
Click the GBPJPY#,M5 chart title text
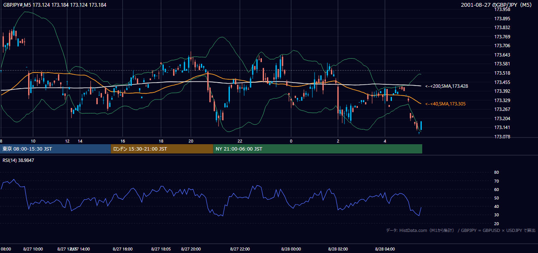(55, 5)
